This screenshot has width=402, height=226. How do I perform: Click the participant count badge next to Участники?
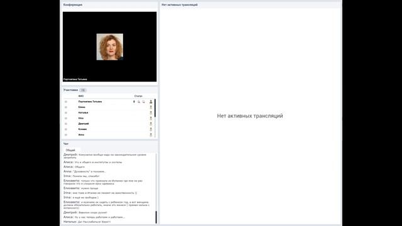(83, 90)
